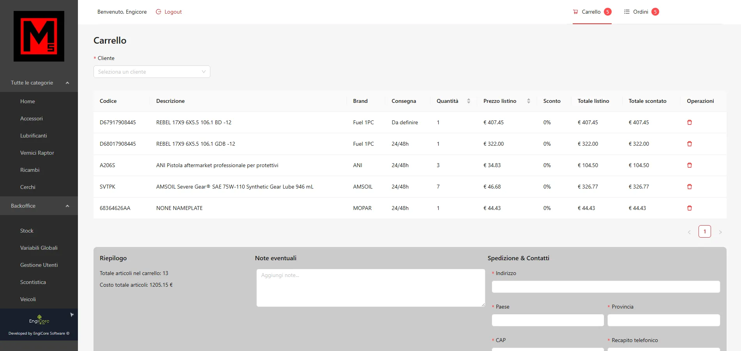Click the MS logo in sidebar
The height and width of the screenshot is (351, 741).
pyautogui.click(x=39, y=36)
